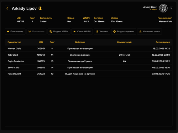This screenshot has width=178, height=133.
Task: Click the profile badge icon beside Arkady Lipov
Action: click(40, 9)
